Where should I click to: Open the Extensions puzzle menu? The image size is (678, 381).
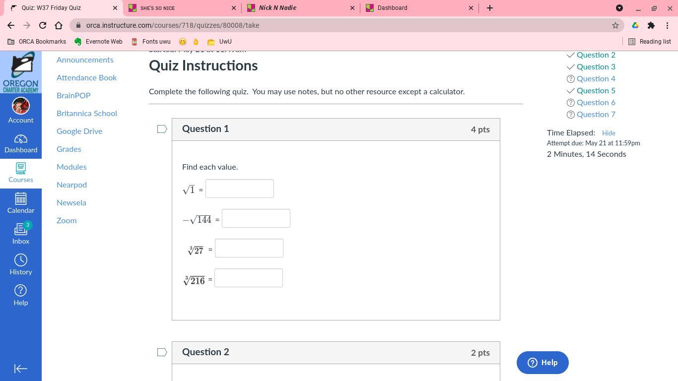(651, 25)
